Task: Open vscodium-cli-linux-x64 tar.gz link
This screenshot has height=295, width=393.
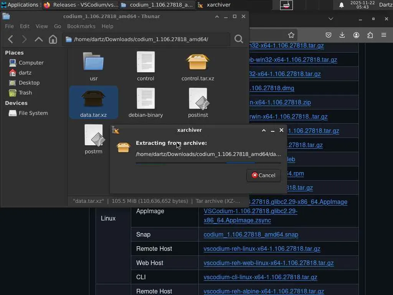Action: coord(260,277)
